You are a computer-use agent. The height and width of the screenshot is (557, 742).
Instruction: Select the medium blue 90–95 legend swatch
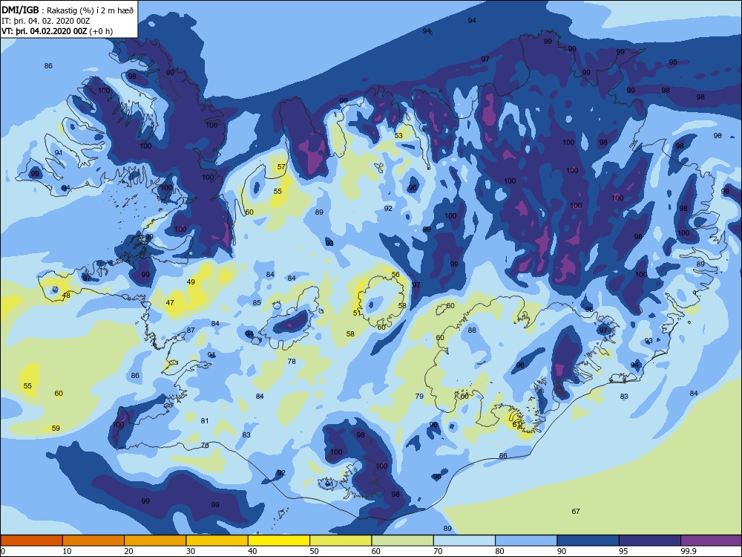click(588, 541)
